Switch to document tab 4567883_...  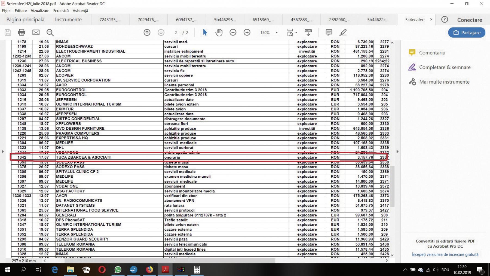301,20
